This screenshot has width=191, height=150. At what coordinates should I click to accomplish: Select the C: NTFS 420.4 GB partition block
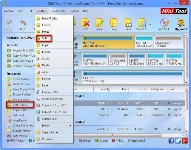[x=95, y=60]
